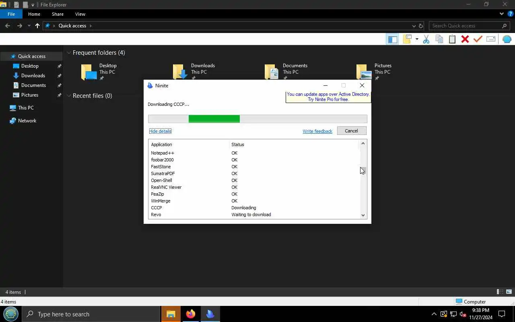
Task: Switch to large icons view in status bar
Action: point(509,292)
